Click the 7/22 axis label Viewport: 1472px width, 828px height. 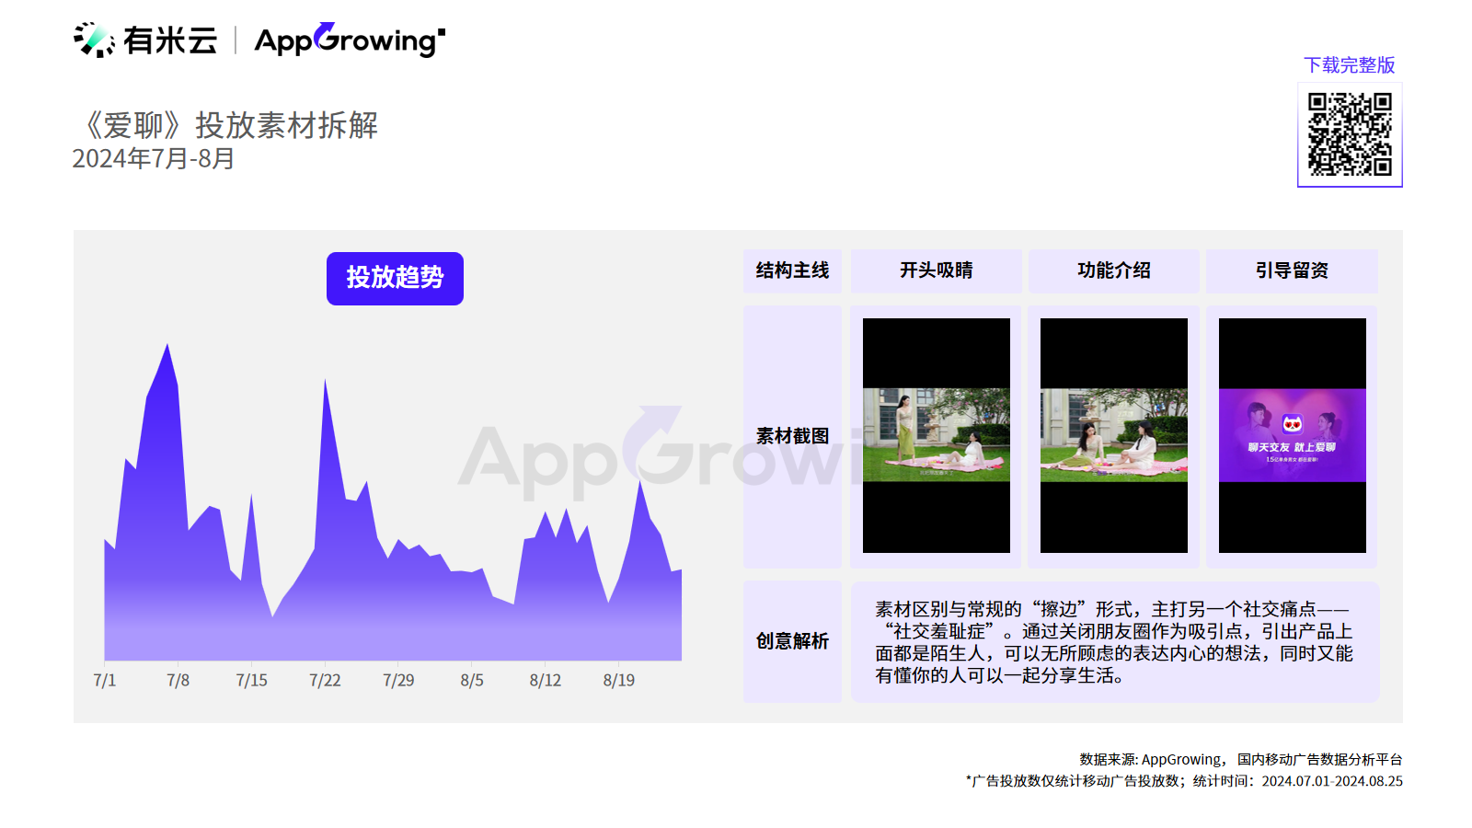[x=325, y=681]
